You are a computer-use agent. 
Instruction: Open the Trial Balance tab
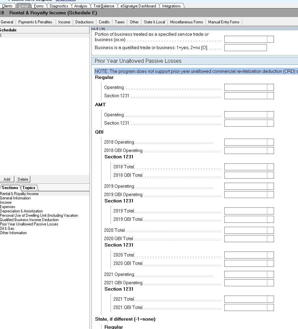pos(104,6)
